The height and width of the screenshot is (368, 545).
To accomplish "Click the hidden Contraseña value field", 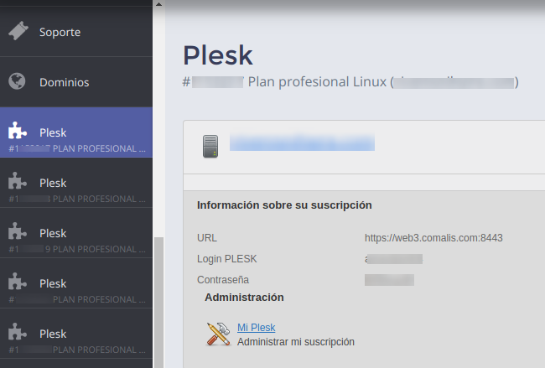I will click(389, 280).
